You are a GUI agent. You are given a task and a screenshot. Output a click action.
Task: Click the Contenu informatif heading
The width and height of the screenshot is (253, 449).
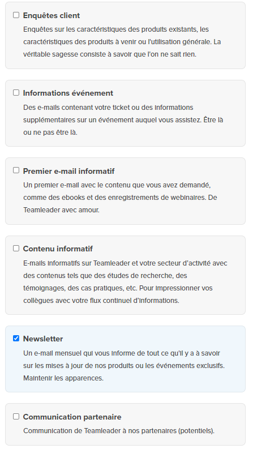point(58,249)
